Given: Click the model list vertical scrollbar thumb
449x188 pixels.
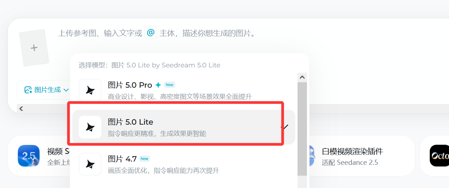Looking at the screenshot, I should (302, 129).
